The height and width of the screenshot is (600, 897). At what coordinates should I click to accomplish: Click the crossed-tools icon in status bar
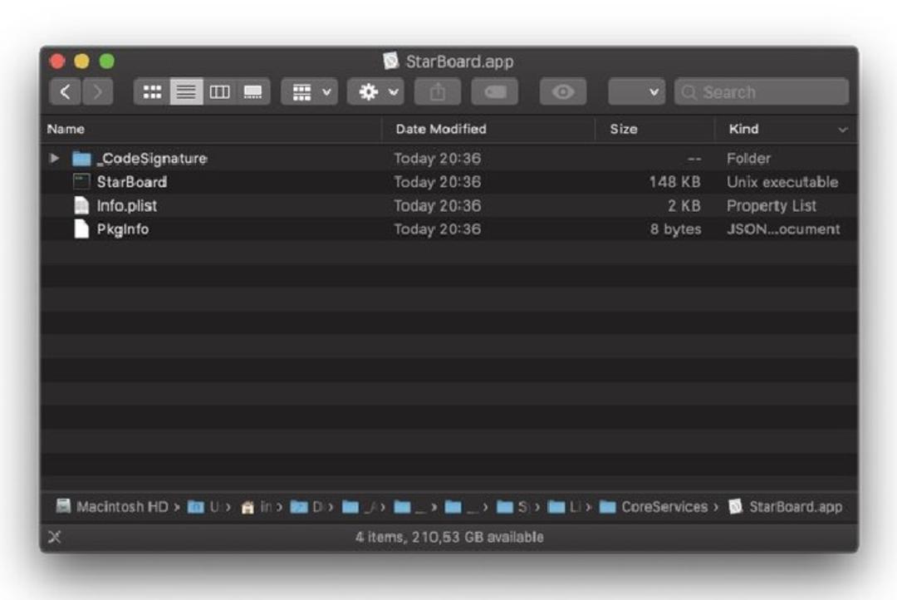pos(54,537)
